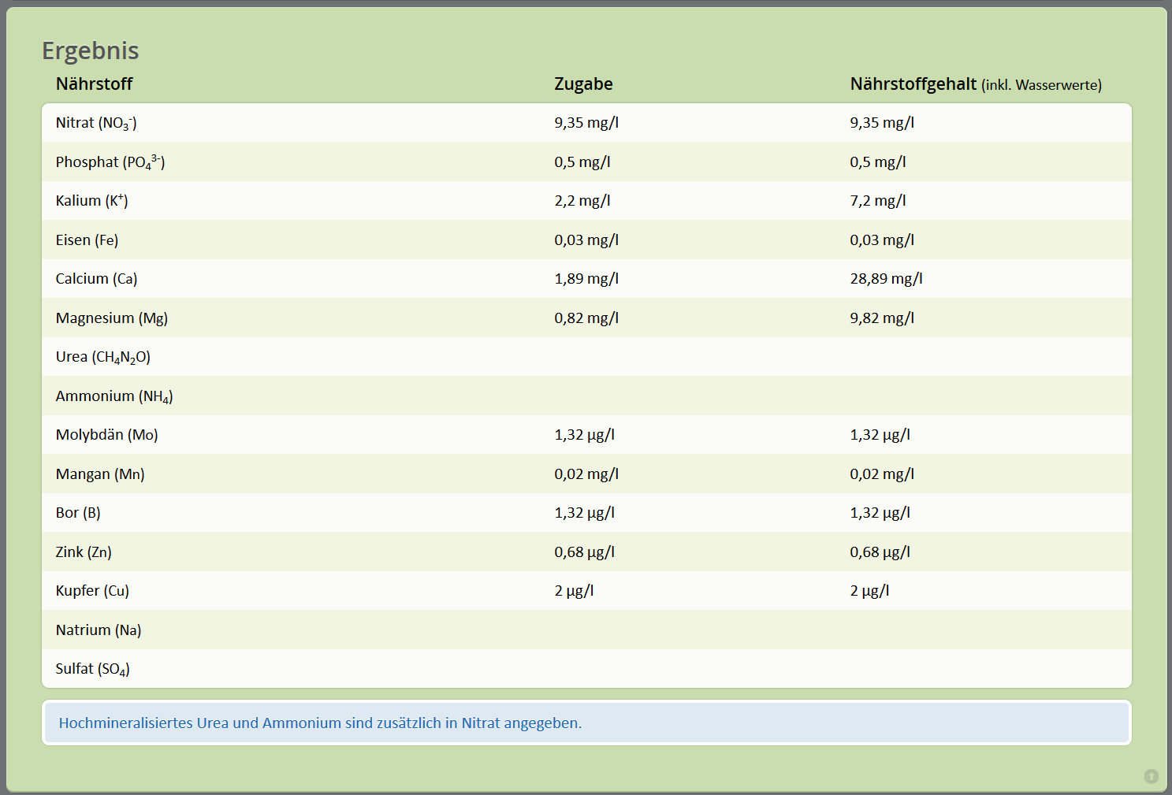1172x795 pixels.
Task: Select the Eisen (Fe) row label
Action: tap(87, 240)
